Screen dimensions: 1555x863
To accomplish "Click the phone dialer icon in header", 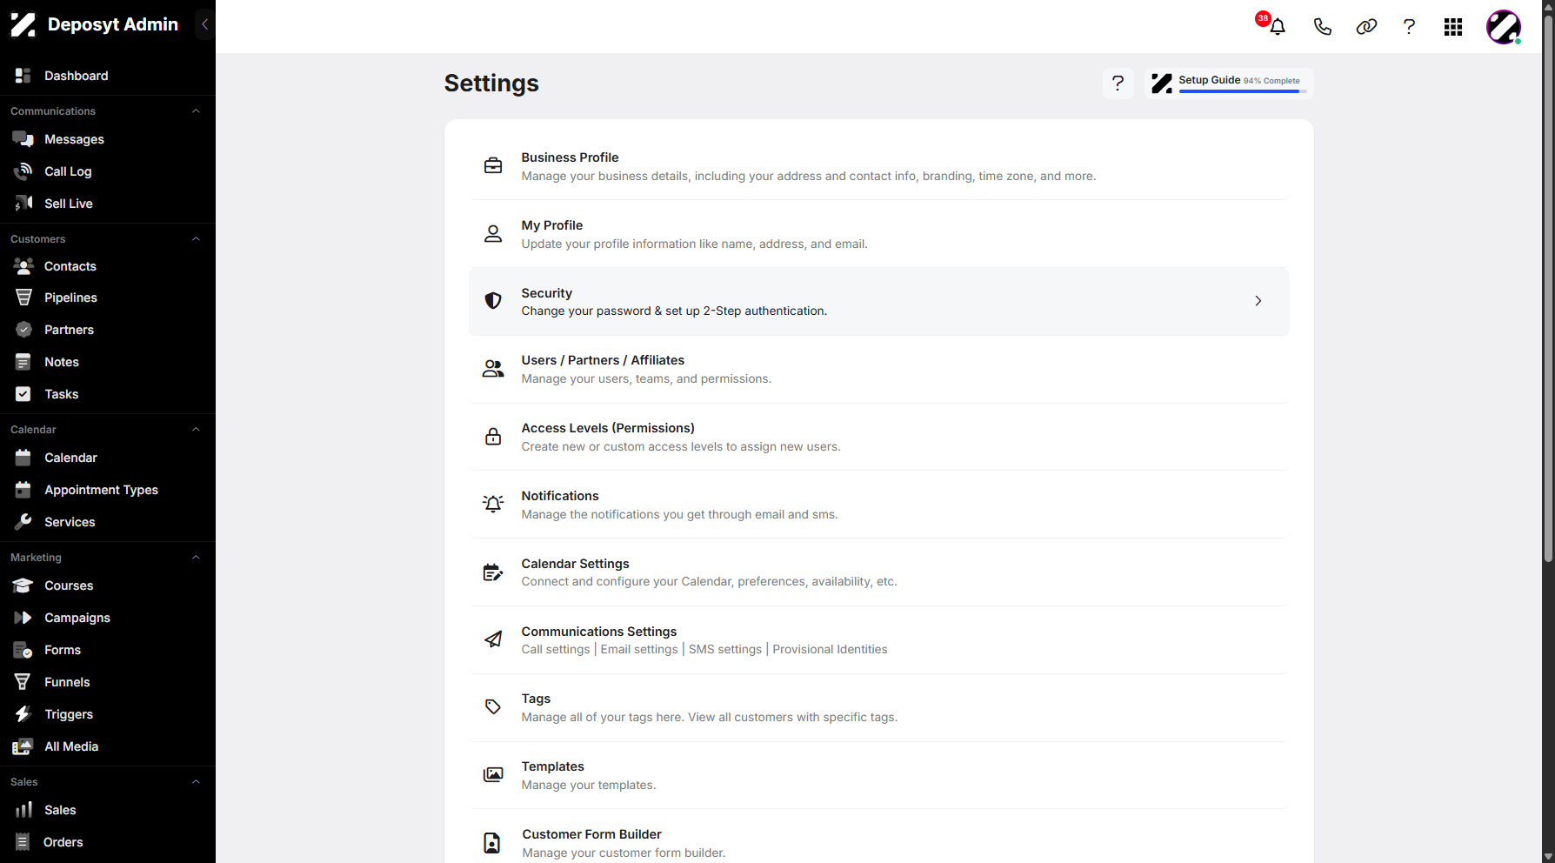I will [x=1322, y=27].
